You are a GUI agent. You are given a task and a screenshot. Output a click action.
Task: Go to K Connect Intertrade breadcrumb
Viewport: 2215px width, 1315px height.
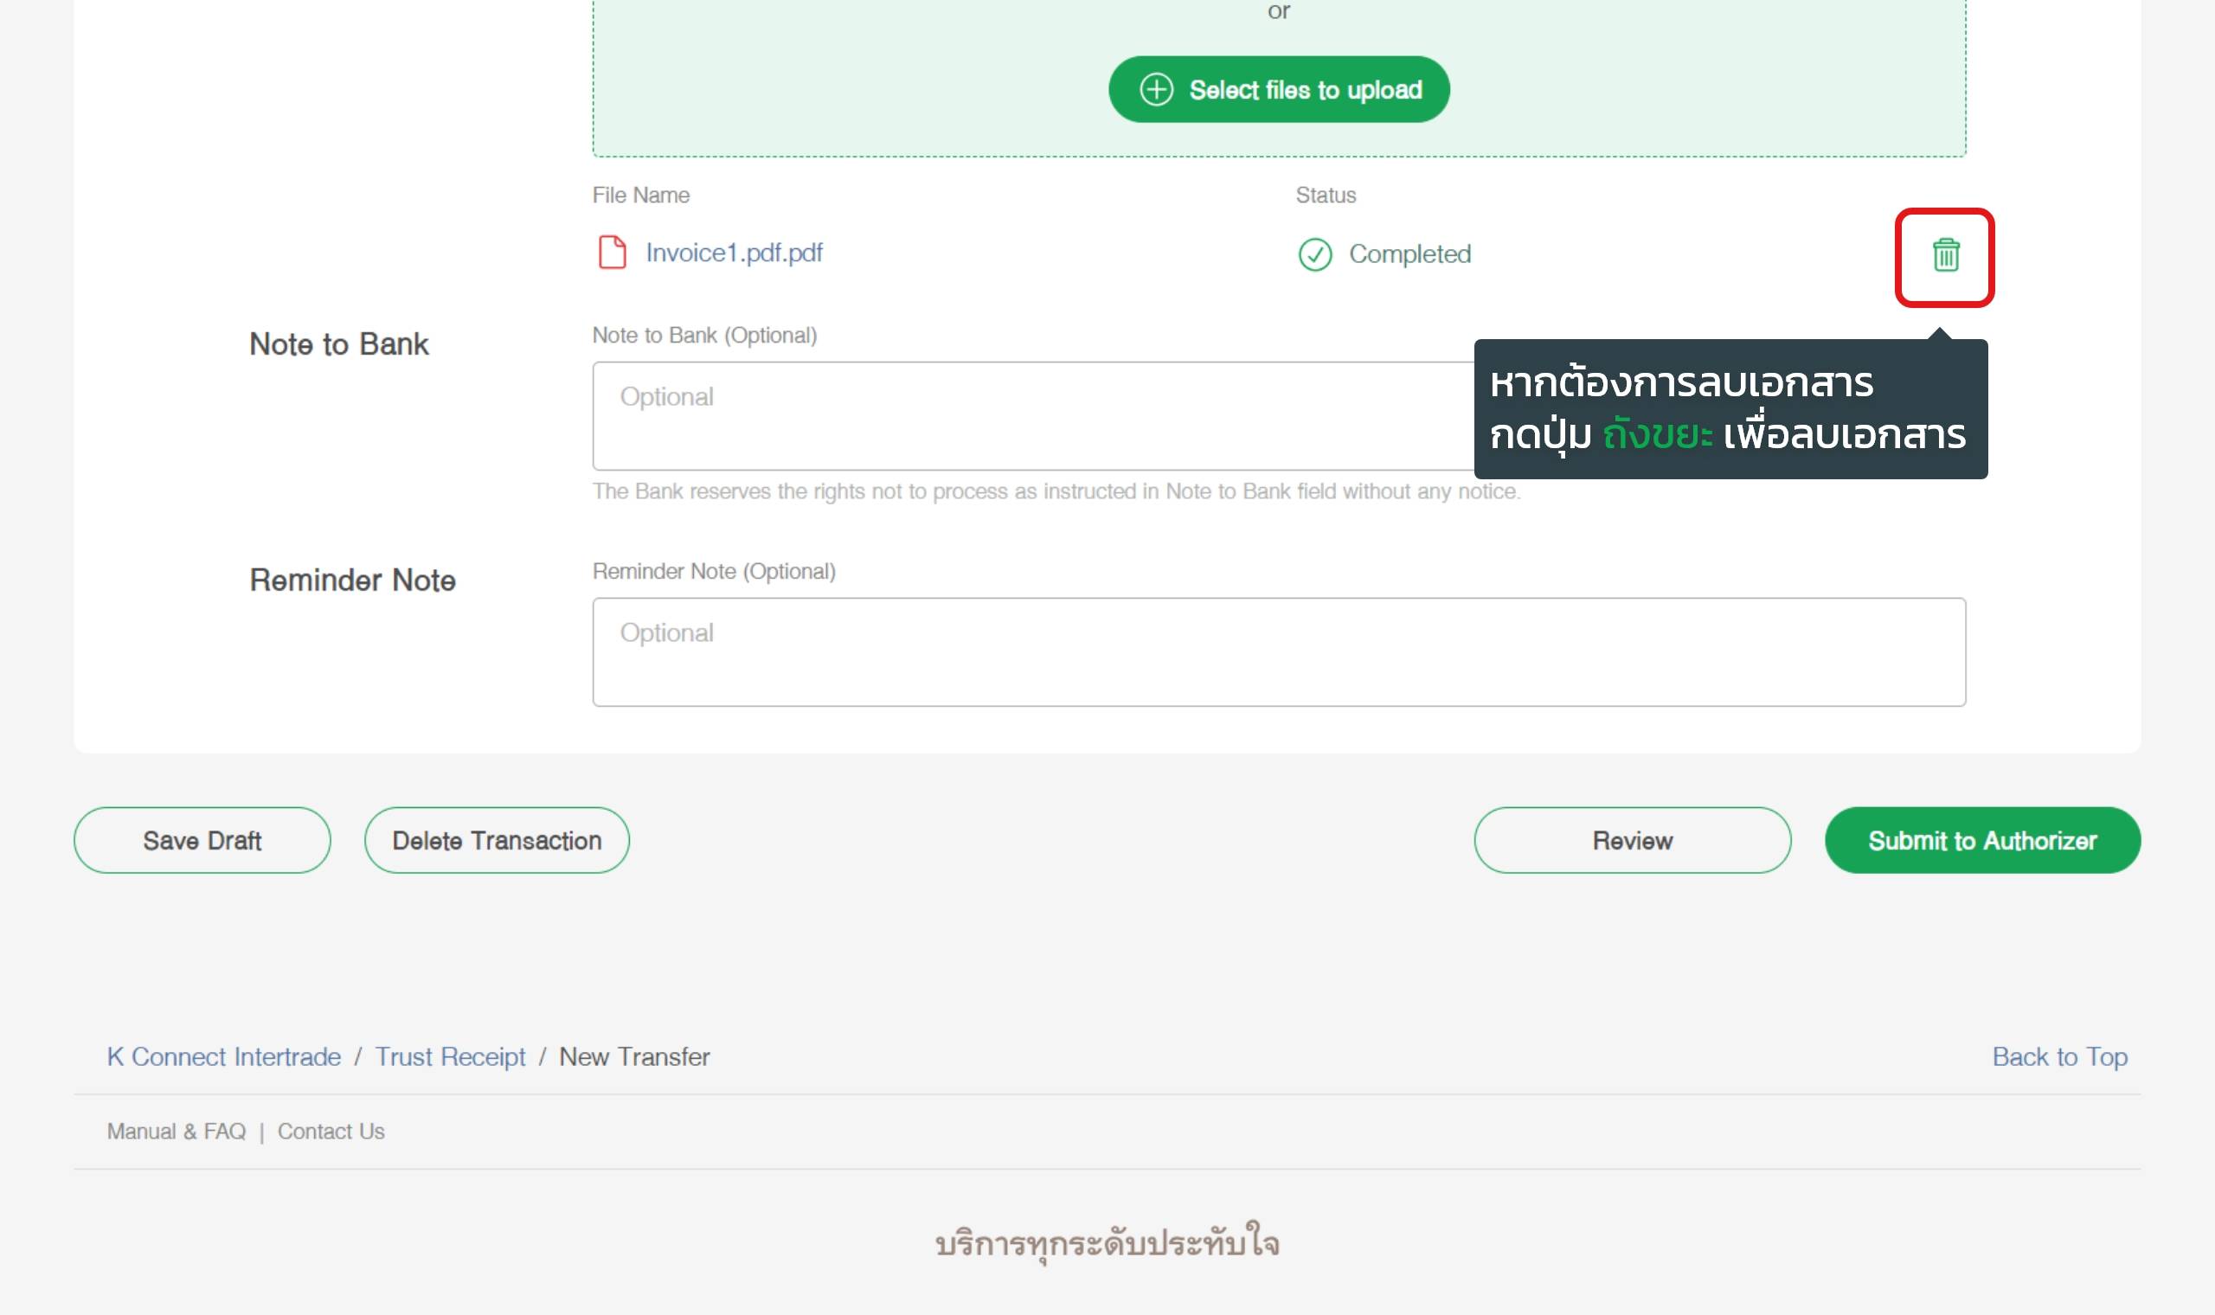[223, 1056]
